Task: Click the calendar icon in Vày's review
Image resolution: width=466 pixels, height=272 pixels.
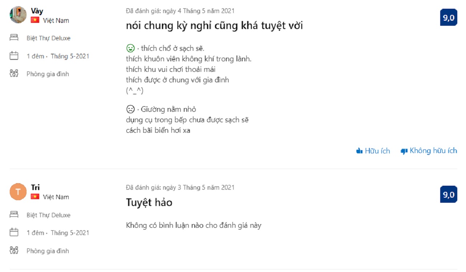Action: (14, 56)
